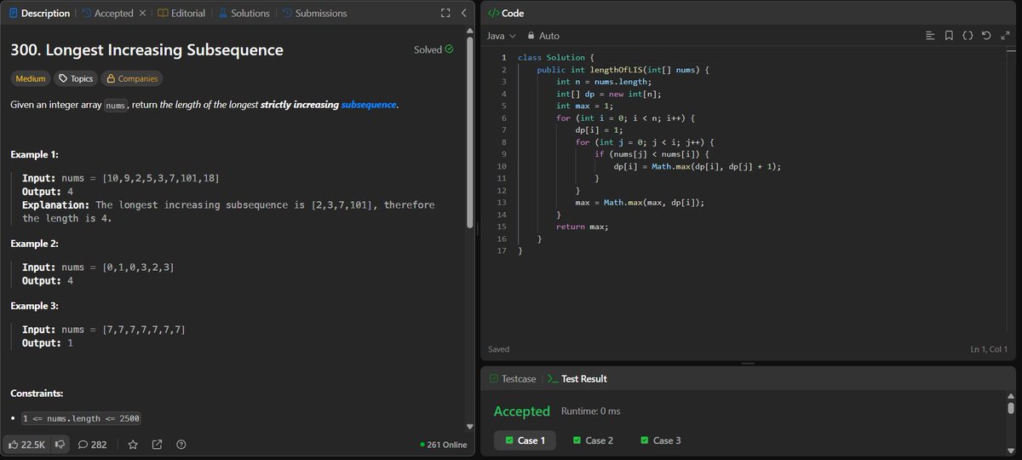Image resolution: width=1022 pixels, height=460 pixels.
Task: Show the Topics tag
Action: (75, 78)
